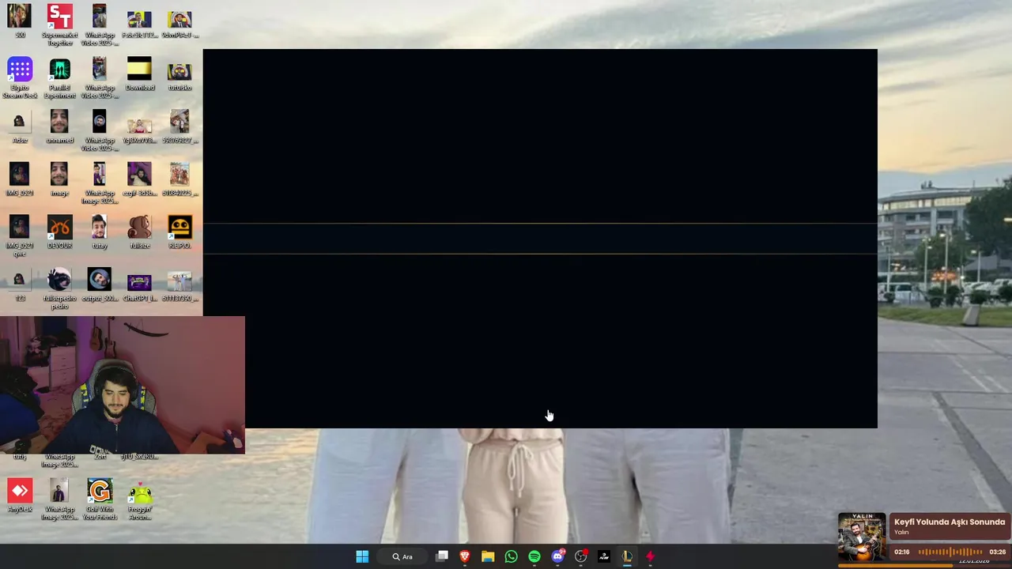This screenshot has height=569, width=1012.
Task: Select the Adsız desktop file
Action: tap(20, 126)
